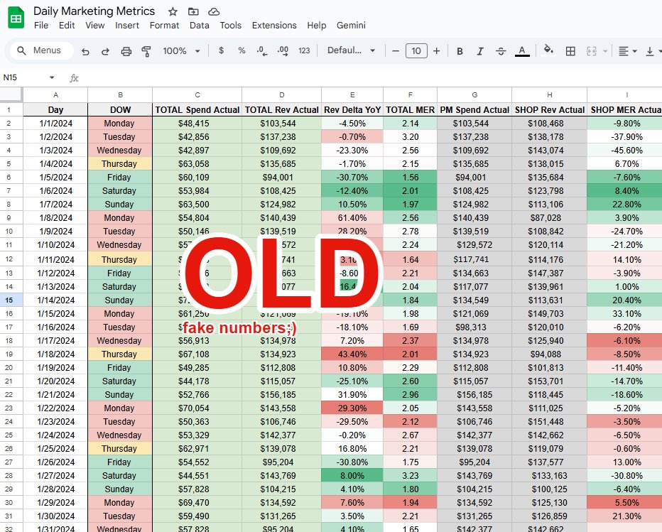Open the Extensions menu
Screen dimensions: 662x532
(274, 26)
